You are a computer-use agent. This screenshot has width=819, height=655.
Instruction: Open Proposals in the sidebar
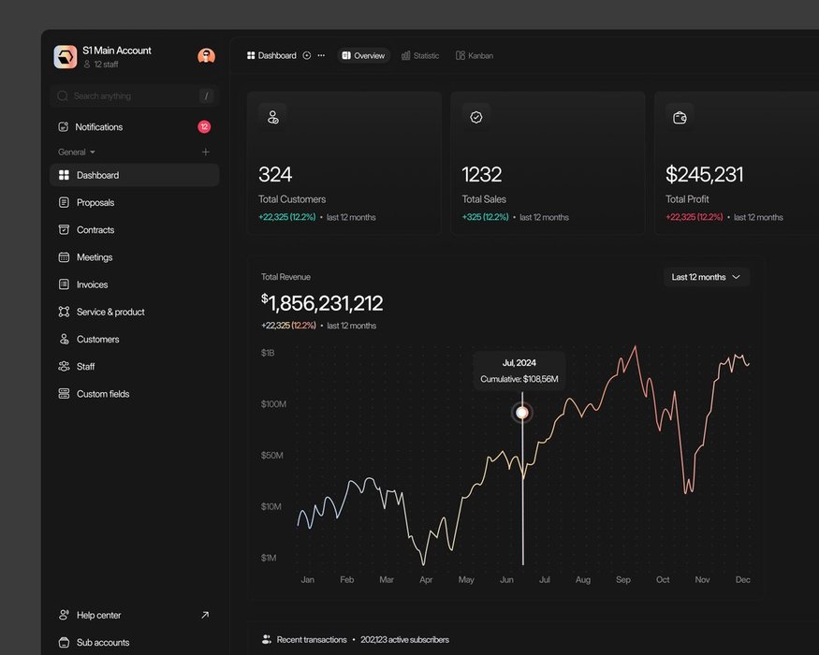tap(95, 203)
